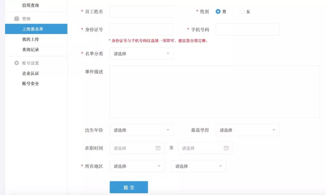Click the 员工姓名 input field
Viewport: 326px width, 195px height.
tap(142, 11)
